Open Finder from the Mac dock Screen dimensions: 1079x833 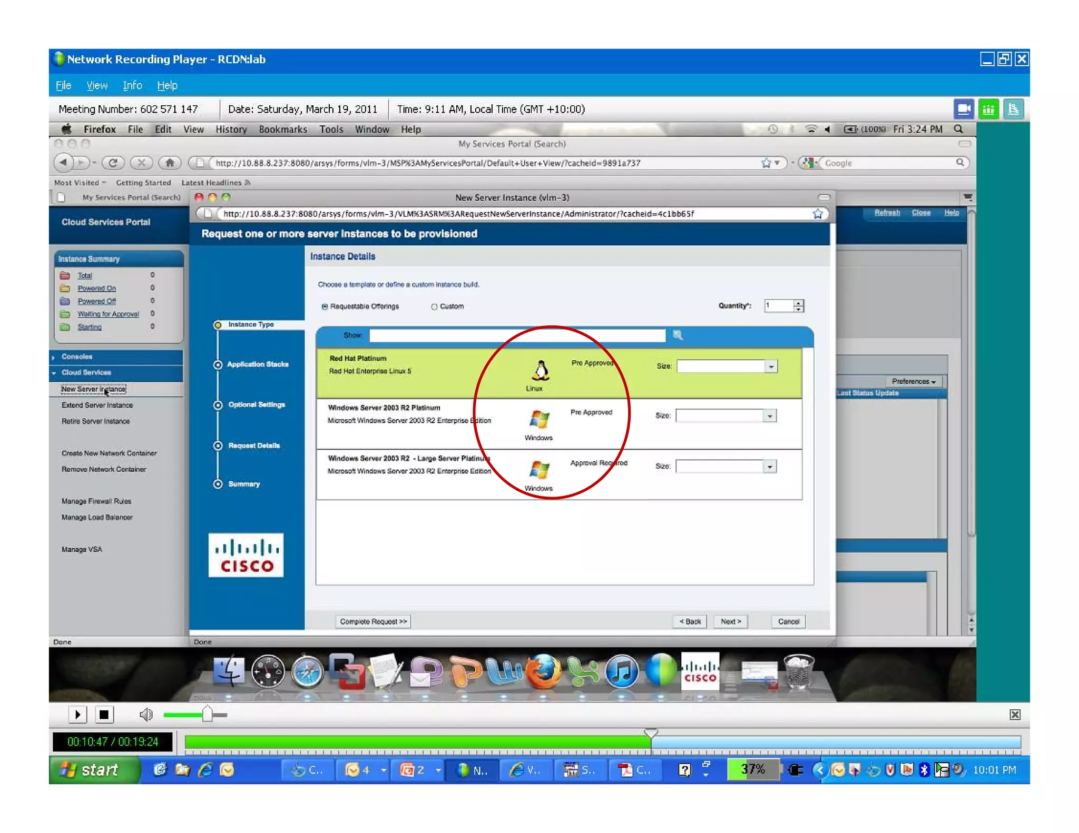click(x=229, y=672)
